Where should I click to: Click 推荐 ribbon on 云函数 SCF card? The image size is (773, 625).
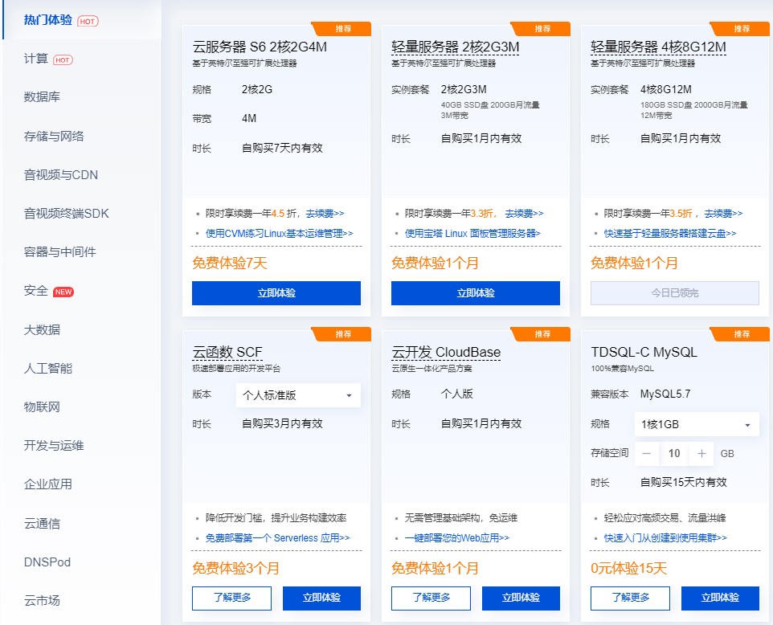[343, 333]
